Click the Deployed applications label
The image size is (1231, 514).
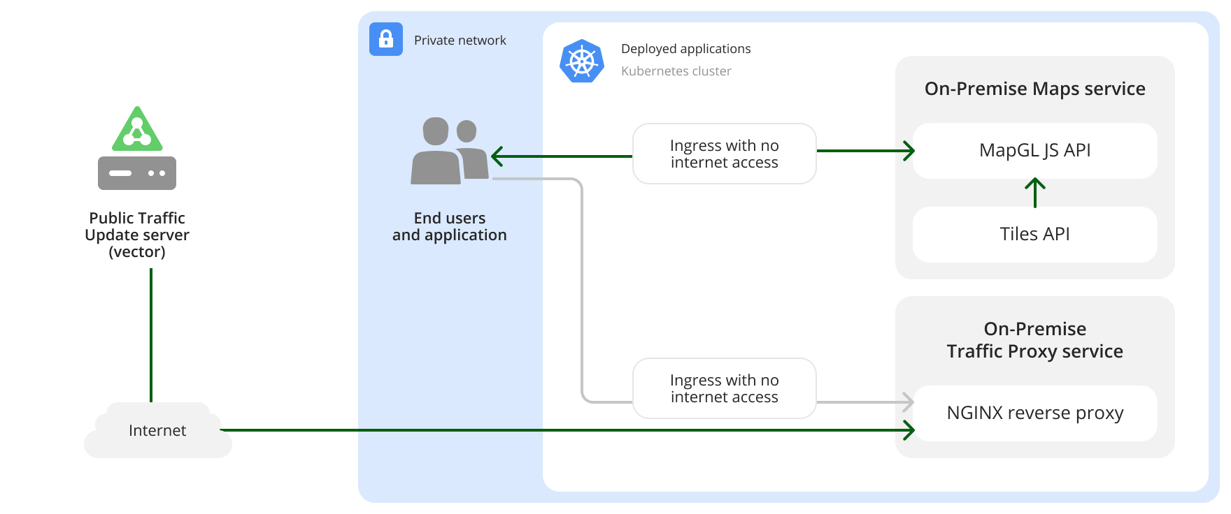686,49
